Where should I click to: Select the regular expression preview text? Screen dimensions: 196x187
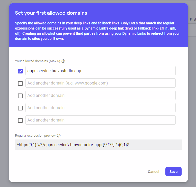pos(73,145)
